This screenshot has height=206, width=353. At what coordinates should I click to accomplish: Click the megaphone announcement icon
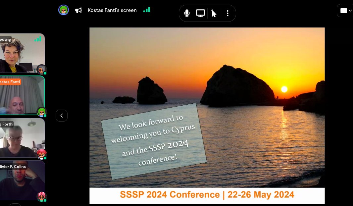[x=78, y=10]
